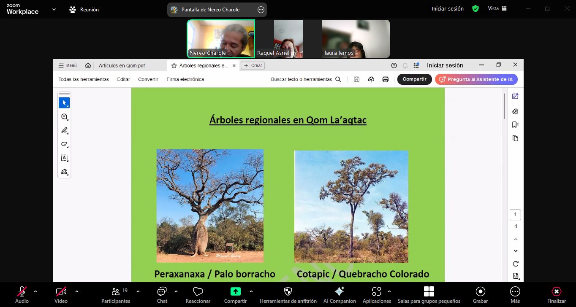The image size is (576, 307).
Task: Click the black Compartir button in Acrobat
Action: (414, 79)
